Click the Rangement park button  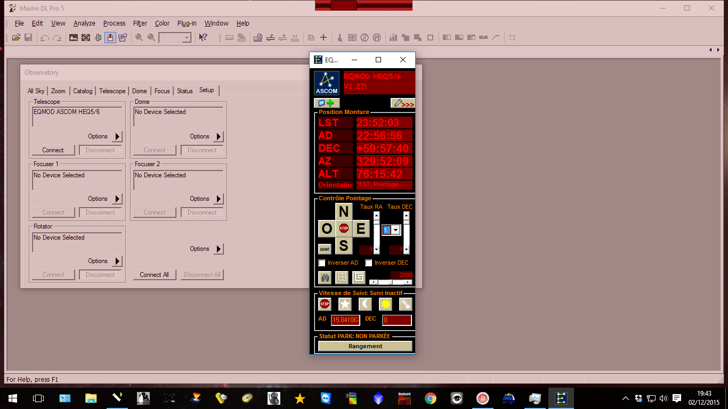(365, 346)
